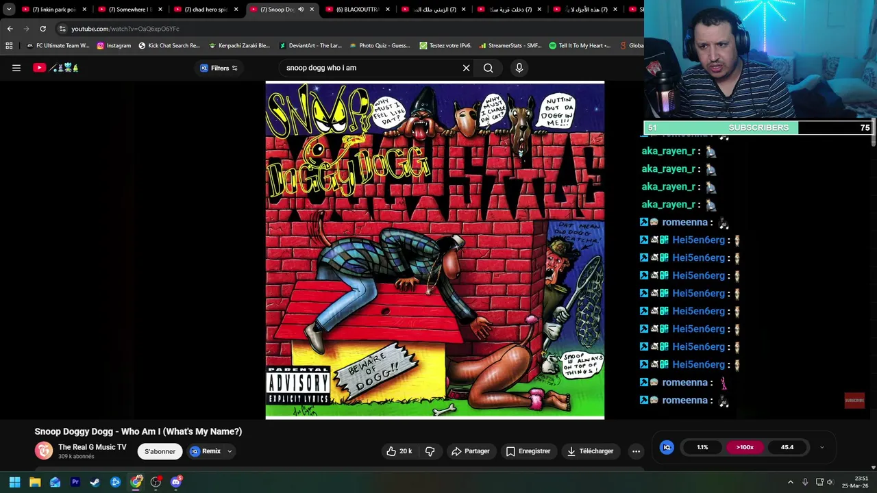Open The Real G Music TV channel
The width and height of the screenshot is (877, 493).
point(92,447)
